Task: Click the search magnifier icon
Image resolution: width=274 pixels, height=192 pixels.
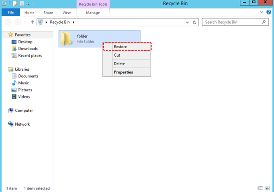Action: (264, 22)
